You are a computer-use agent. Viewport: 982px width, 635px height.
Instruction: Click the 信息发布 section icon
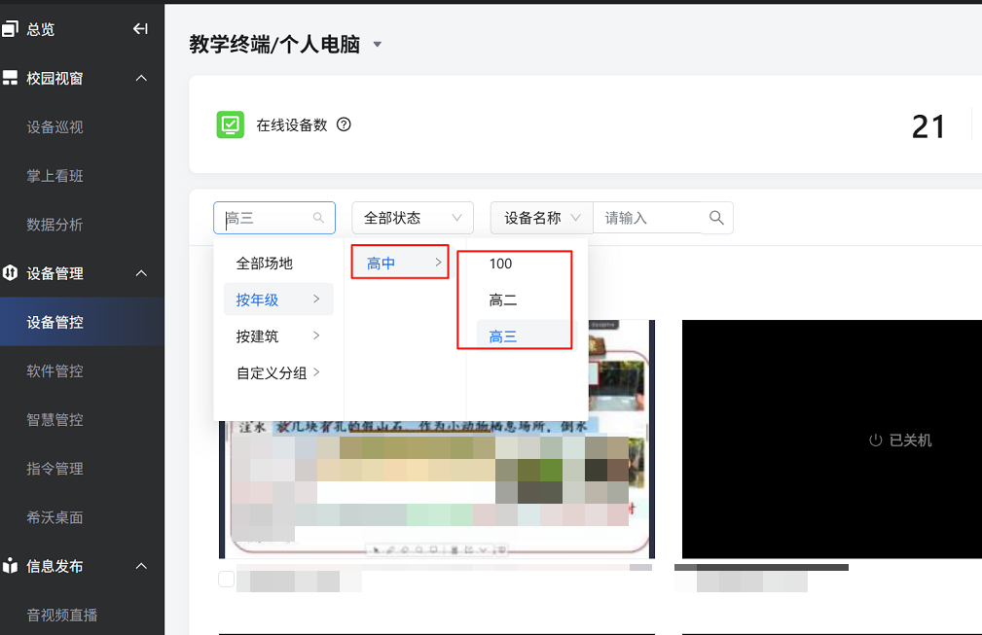coord(10,566)
